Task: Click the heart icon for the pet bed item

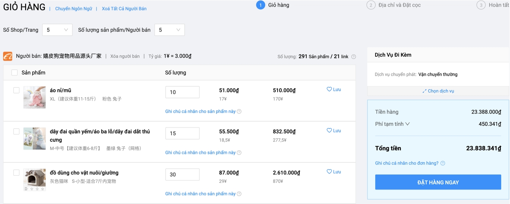Action: coord(329,171)
